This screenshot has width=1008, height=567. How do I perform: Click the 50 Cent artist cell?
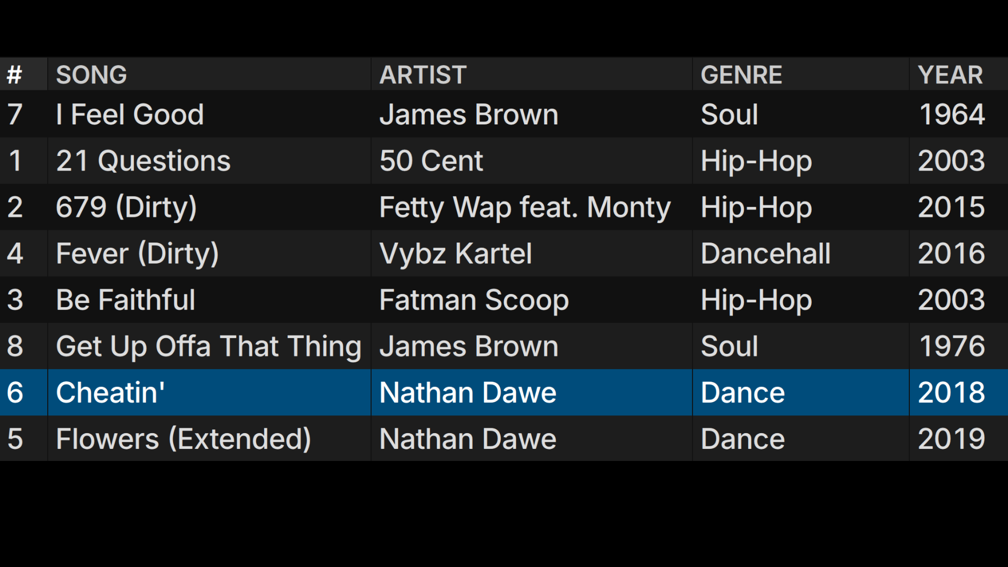click(x=431, y=161)
